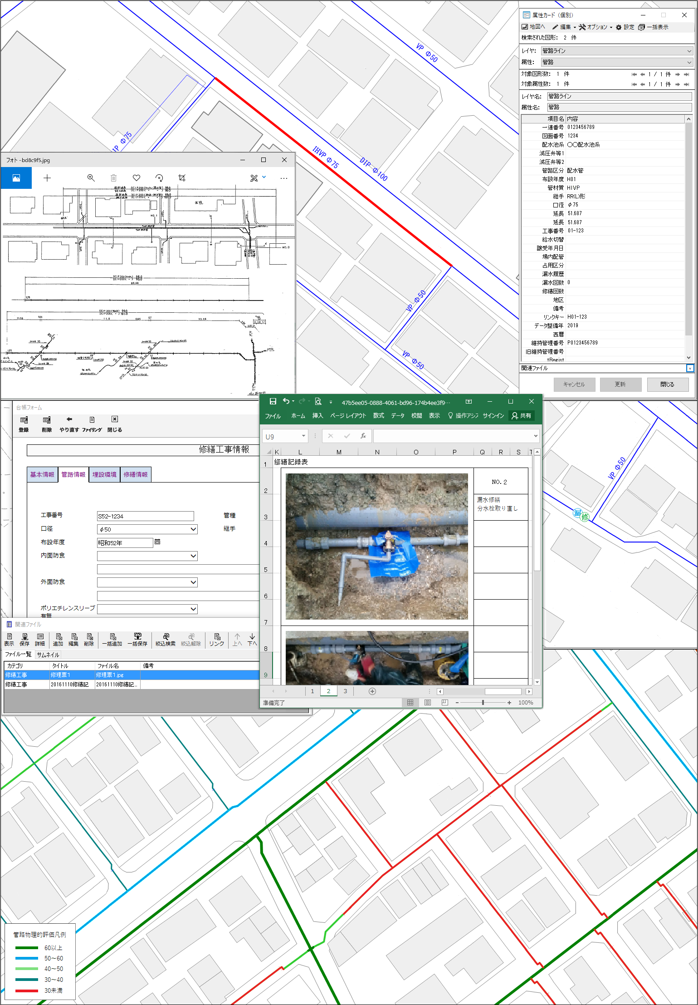Open 設定 in the 属性カード toolbar
The width and height of the screenshot is (698, 1005).
click(625, 27)
